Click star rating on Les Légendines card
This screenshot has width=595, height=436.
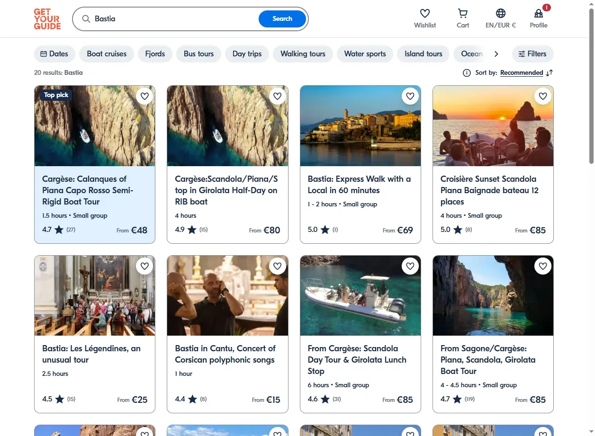tap(59, 399)
